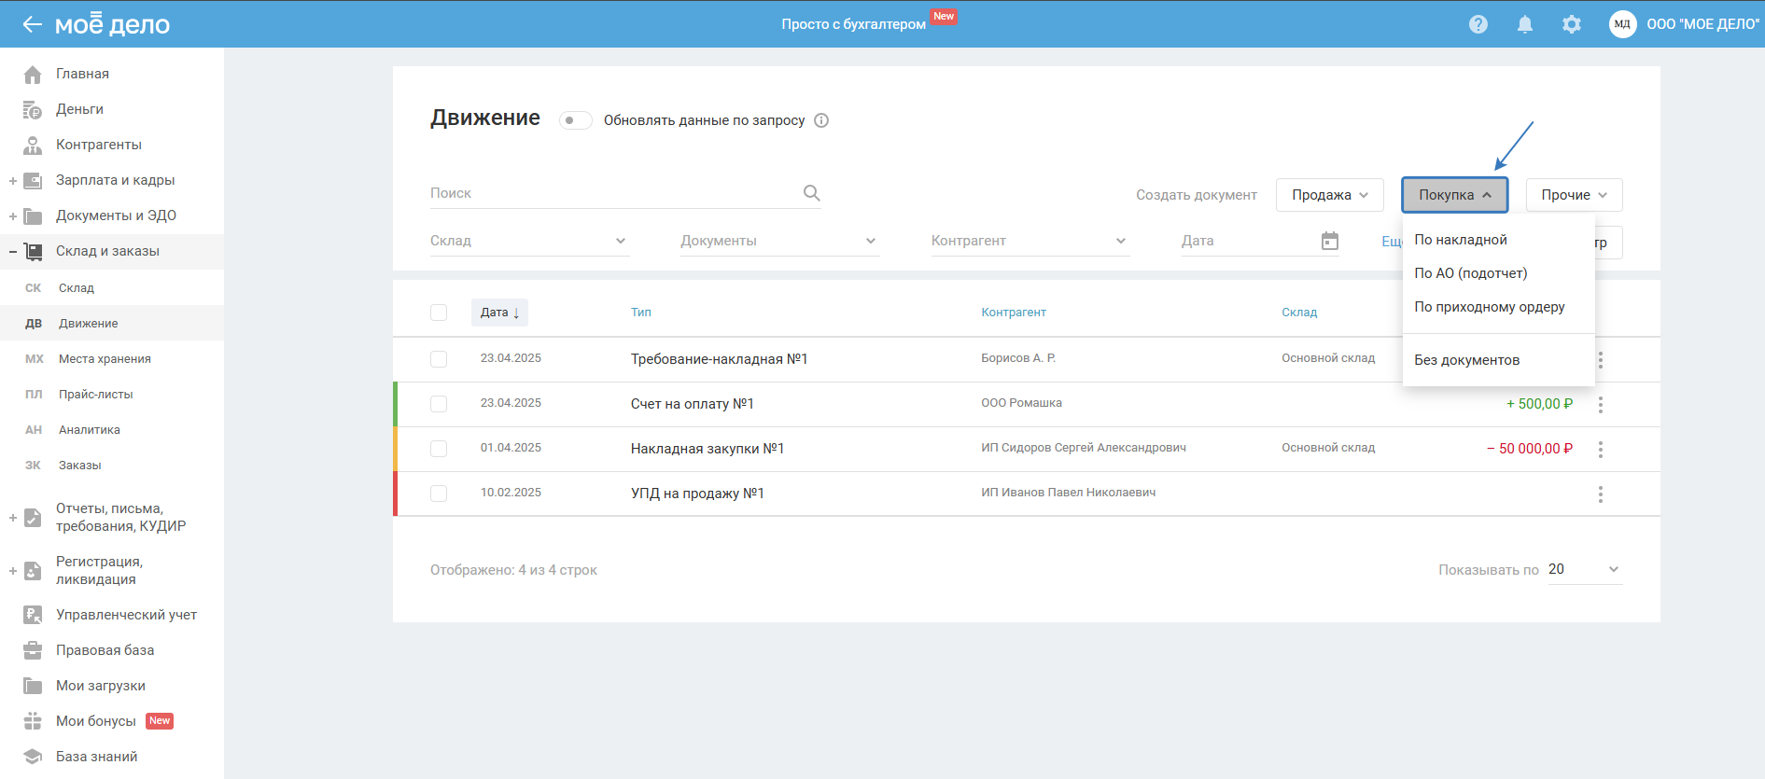Viewport: 1765px width, 779px height.
Task: Click the document icon beside Отчеты, письма
Action: [x=33, y=518]
